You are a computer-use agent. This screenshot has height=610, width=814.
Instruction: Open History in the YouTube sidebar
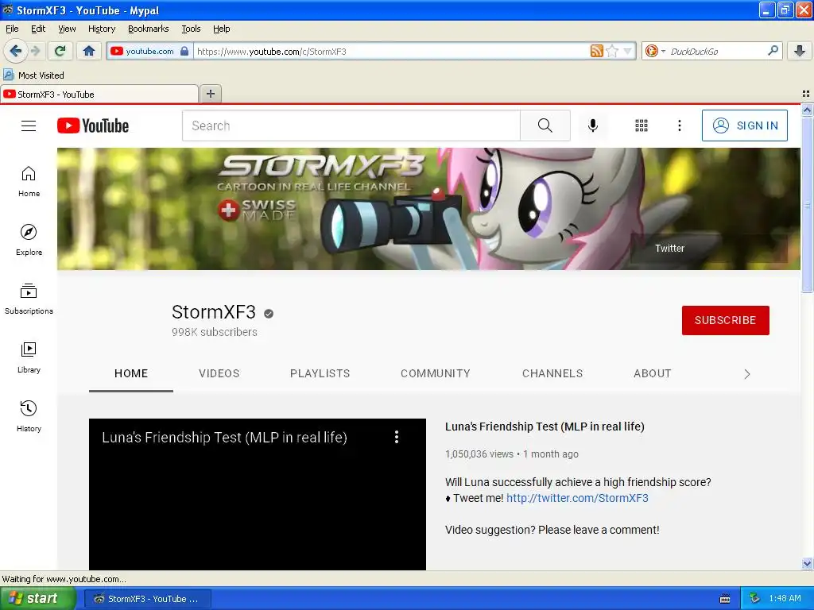tap(29, 416)
